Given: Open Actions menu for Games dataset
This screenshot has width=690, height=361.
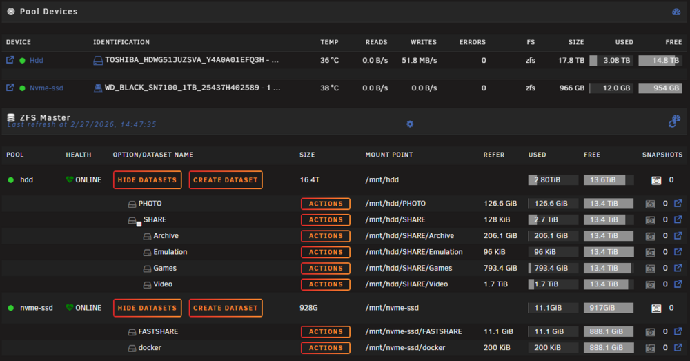Looking at the screenshot, I should pyautogui.click(x=326, y=268).
